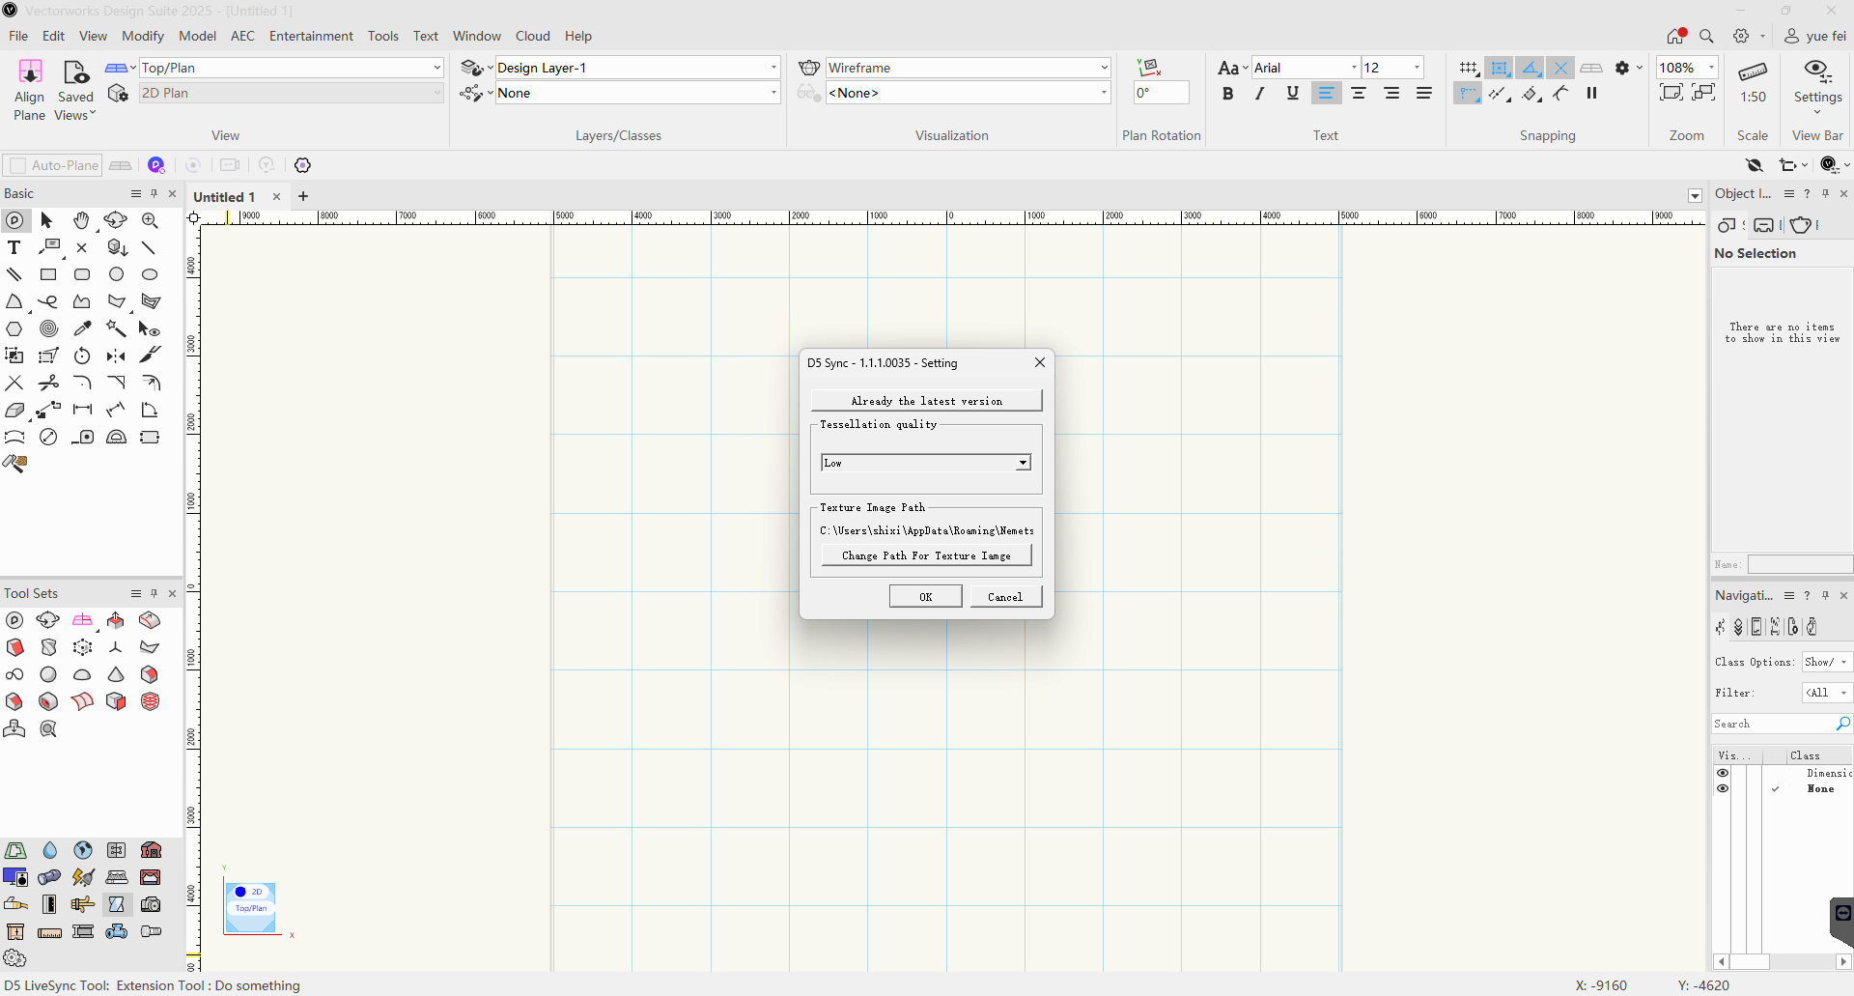Image resolution: width=1854 pixels, height=996 pixels.
Task: Open Saved Views button
Action: (x=75, y=92)
